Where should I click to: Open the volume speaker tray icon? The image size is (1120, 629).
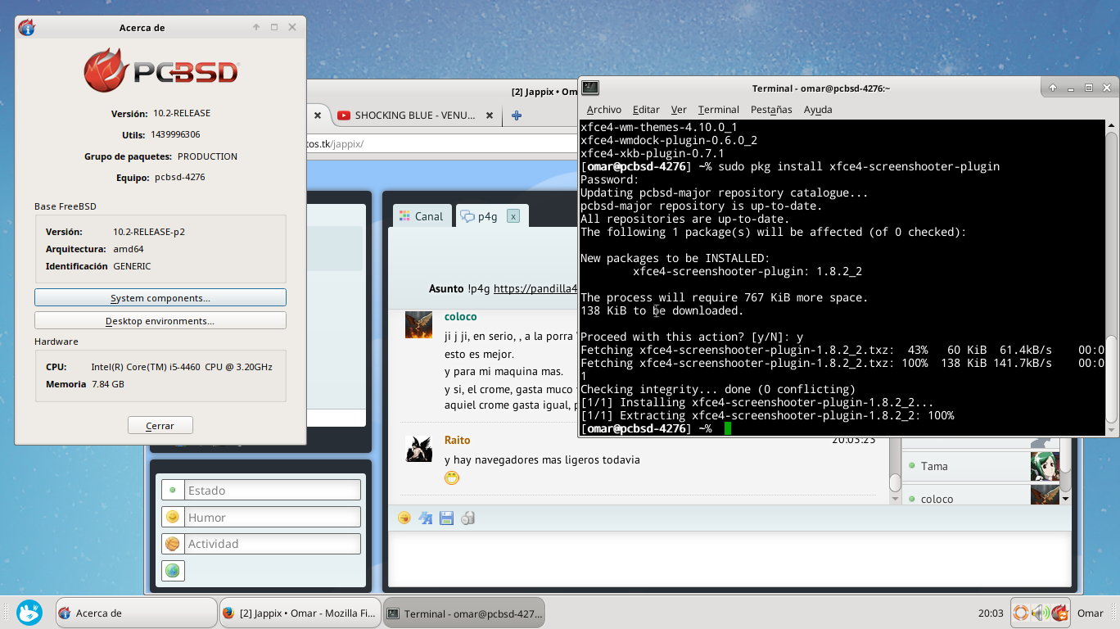click(1040, 612)
